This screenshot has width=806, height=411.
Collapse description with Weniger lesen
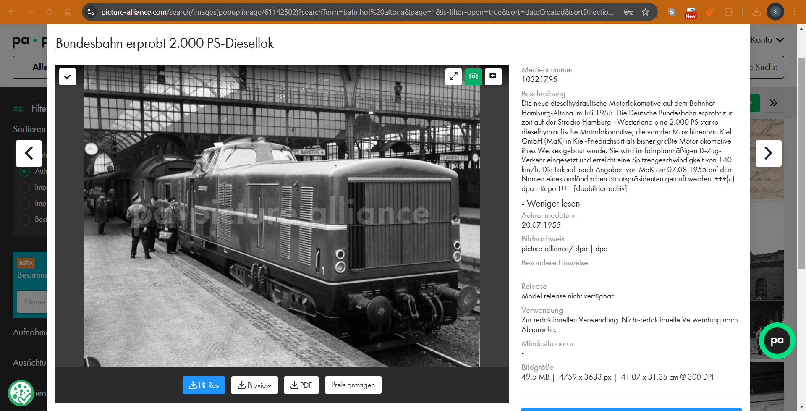(550, 204)
